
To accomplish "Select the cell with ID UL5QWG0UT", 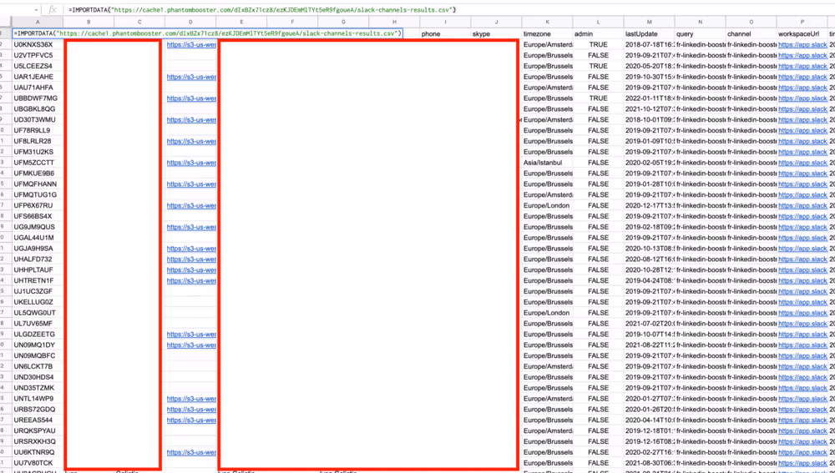I will point(38,313).
